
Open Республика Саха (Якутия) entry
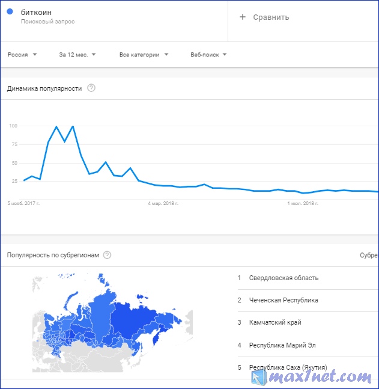click(x=288, y=367)
